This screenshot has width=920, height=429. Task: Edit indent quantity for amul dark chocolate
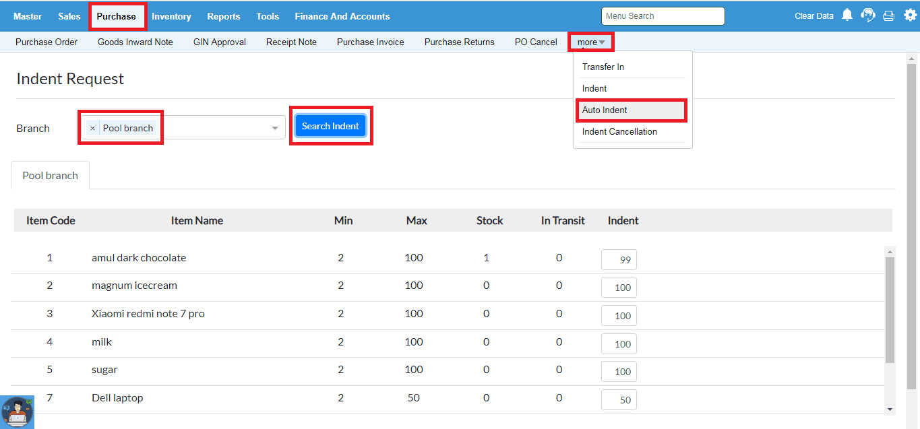(619, 259)
